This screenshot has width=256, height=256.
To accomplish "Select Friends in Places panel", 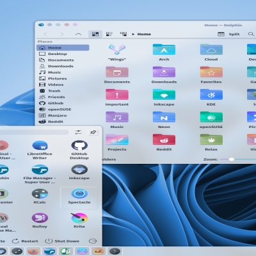I will pyautogui.click(x=63, y=97).
